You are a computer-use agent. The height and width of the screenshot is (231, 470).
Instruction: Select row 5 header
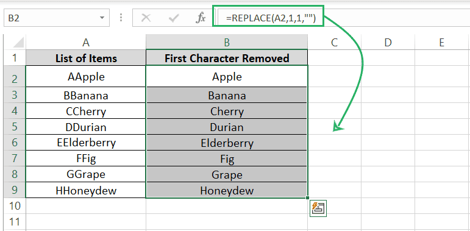click(15, 127)
